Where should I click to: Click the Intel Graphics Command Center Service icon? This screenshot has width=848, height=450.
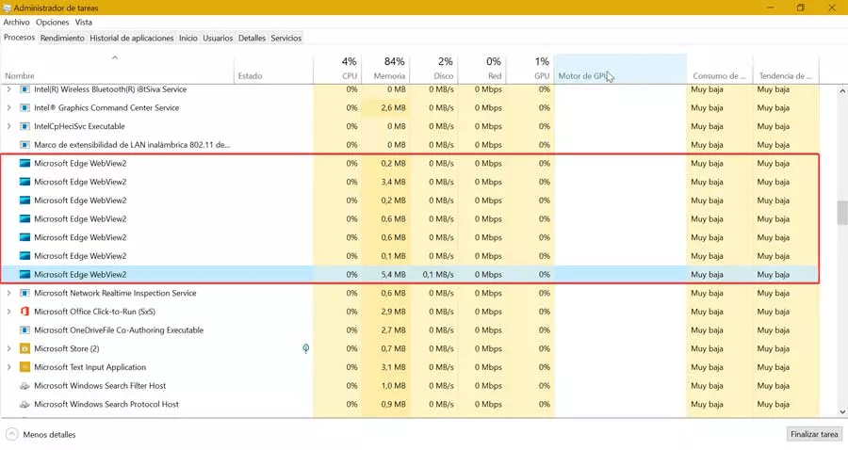tap(24, 108)
